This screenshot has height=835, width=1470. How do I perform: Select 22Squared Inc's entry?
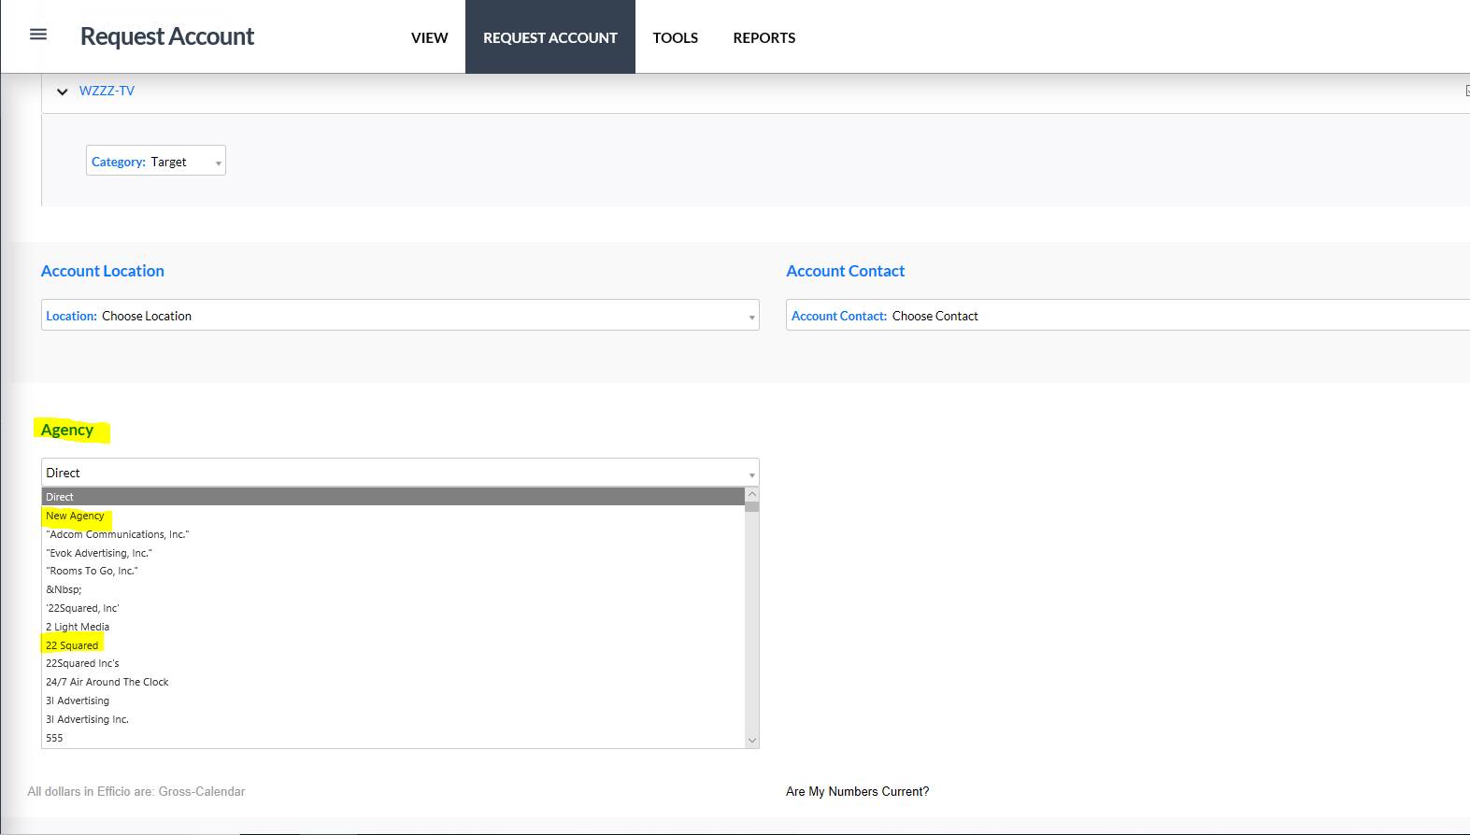(x=393, y=663)
